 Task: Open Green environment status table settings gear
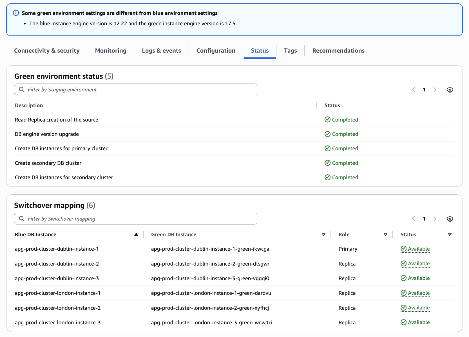450,89
